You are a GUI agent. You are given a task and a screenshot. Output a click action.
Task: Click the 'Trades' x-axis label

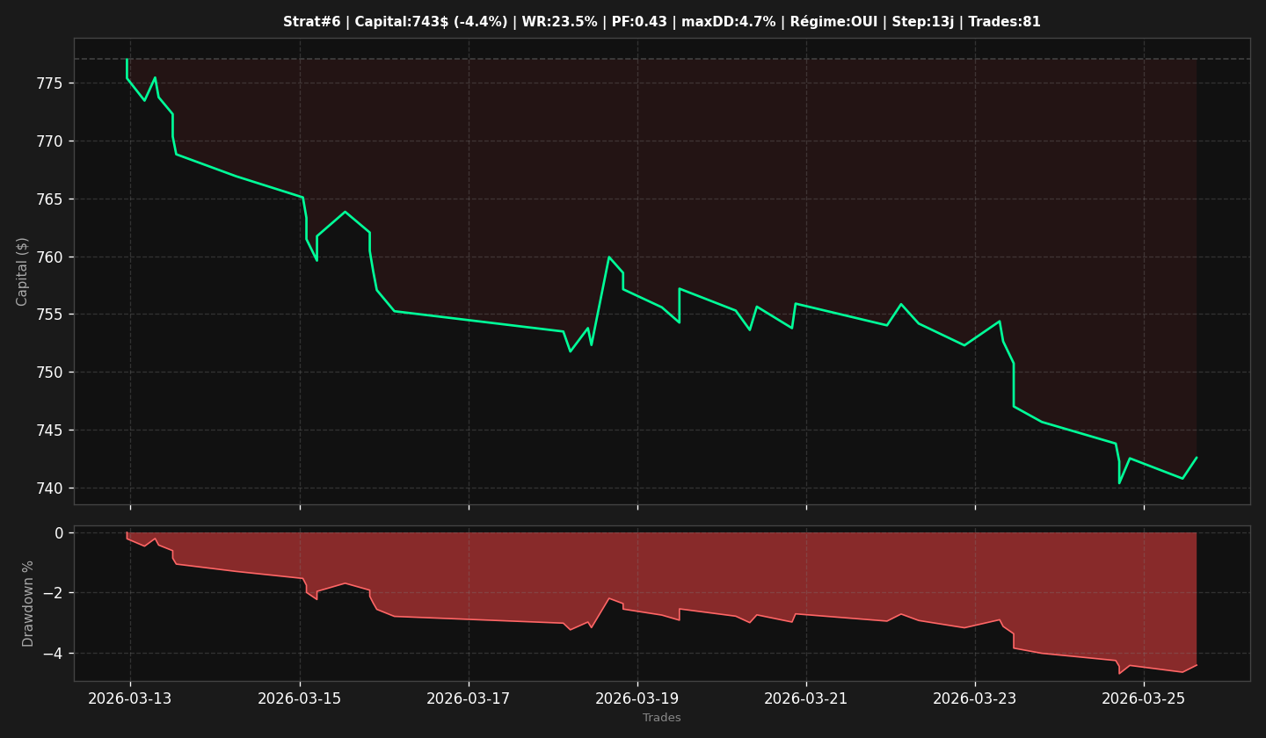661,718
